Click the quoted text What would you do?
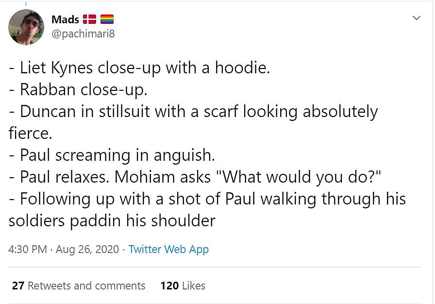The image size is (435, 304). [301, 177]
